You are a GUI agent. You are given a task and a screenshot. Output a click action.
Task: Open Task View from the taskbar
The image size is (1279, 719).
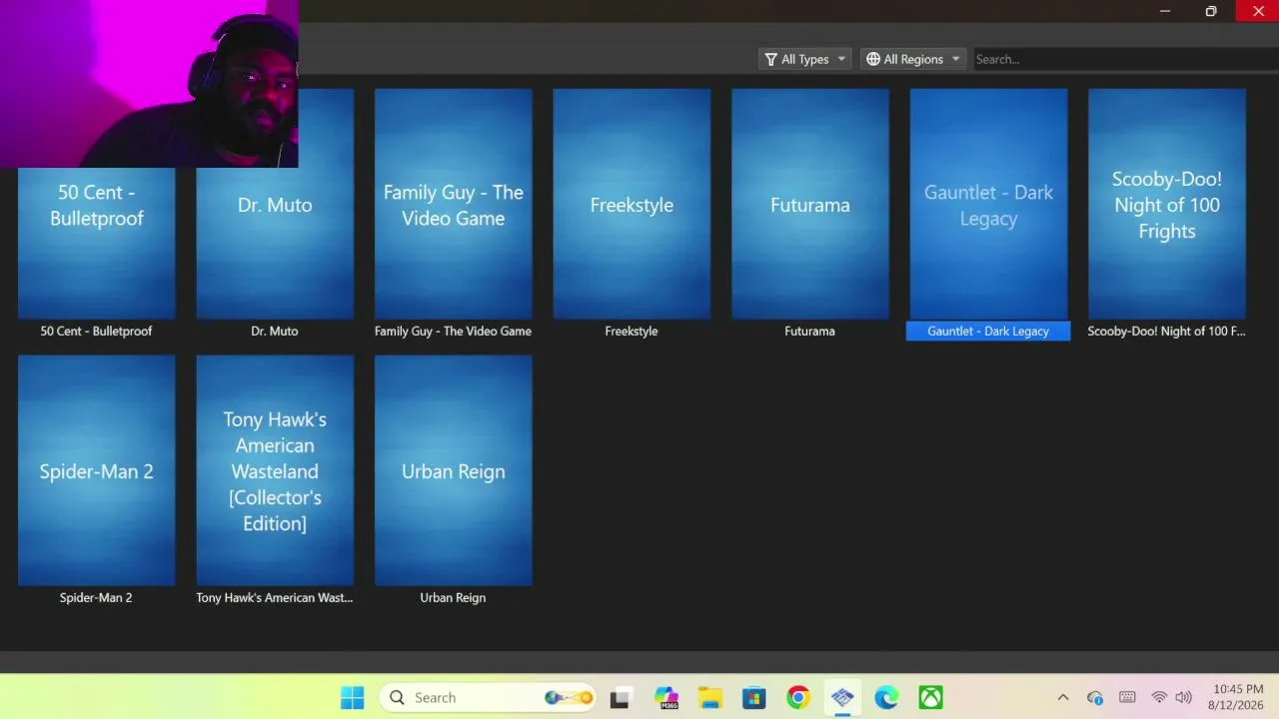620,697
